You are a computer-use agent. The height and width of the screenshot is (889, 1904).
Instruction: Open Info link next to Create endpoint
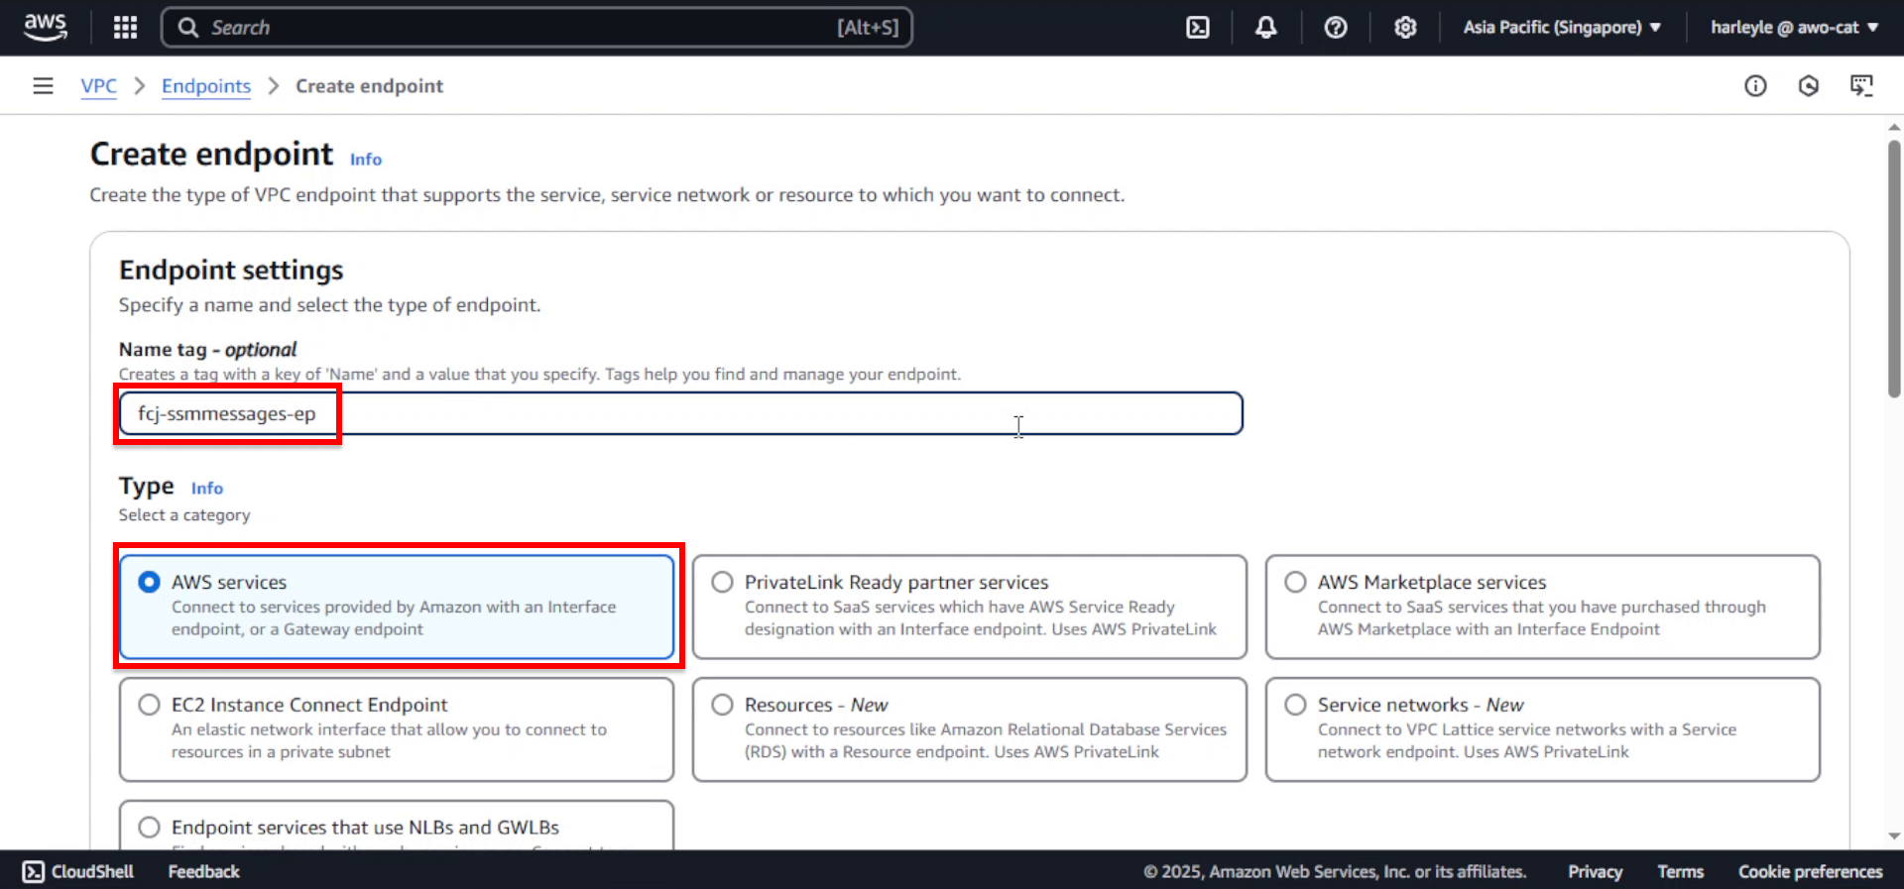point(366,160)
